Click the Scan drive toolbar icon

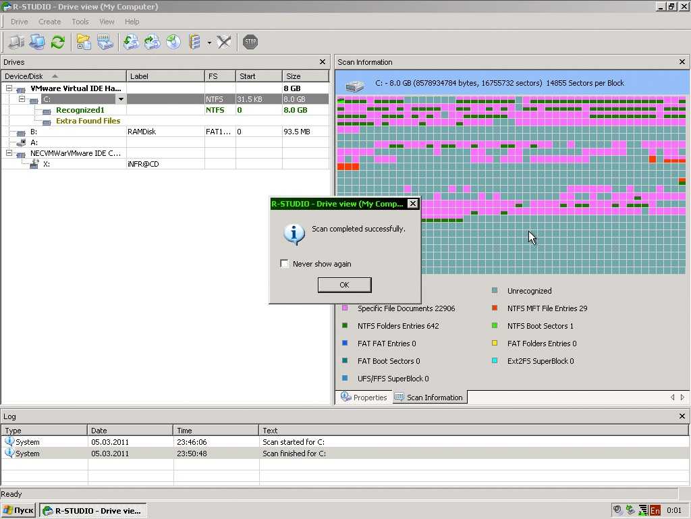click(x=105, y=42)
